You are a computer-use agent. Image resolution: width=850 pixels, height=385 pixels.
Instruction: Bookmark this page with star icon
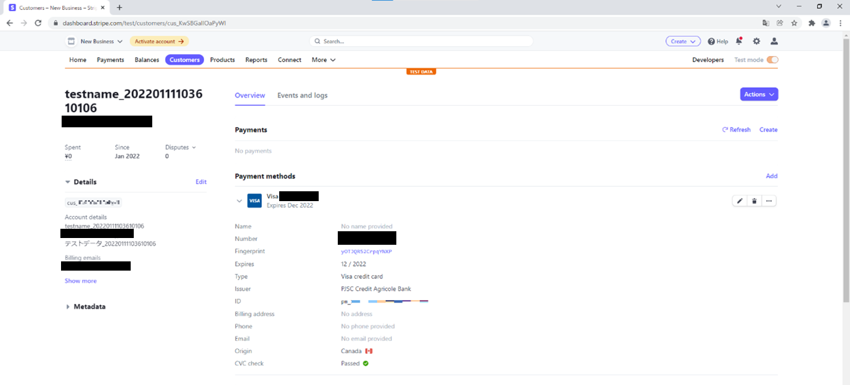pos(795,23)
